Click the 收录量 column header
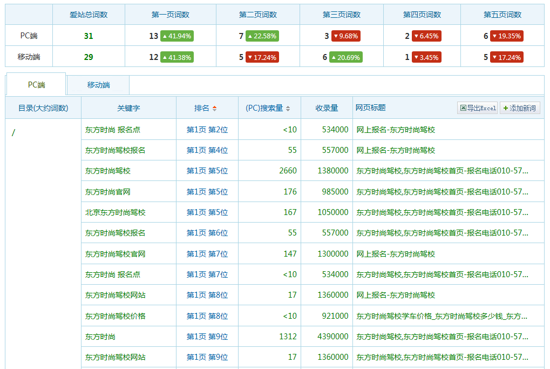 327,108
